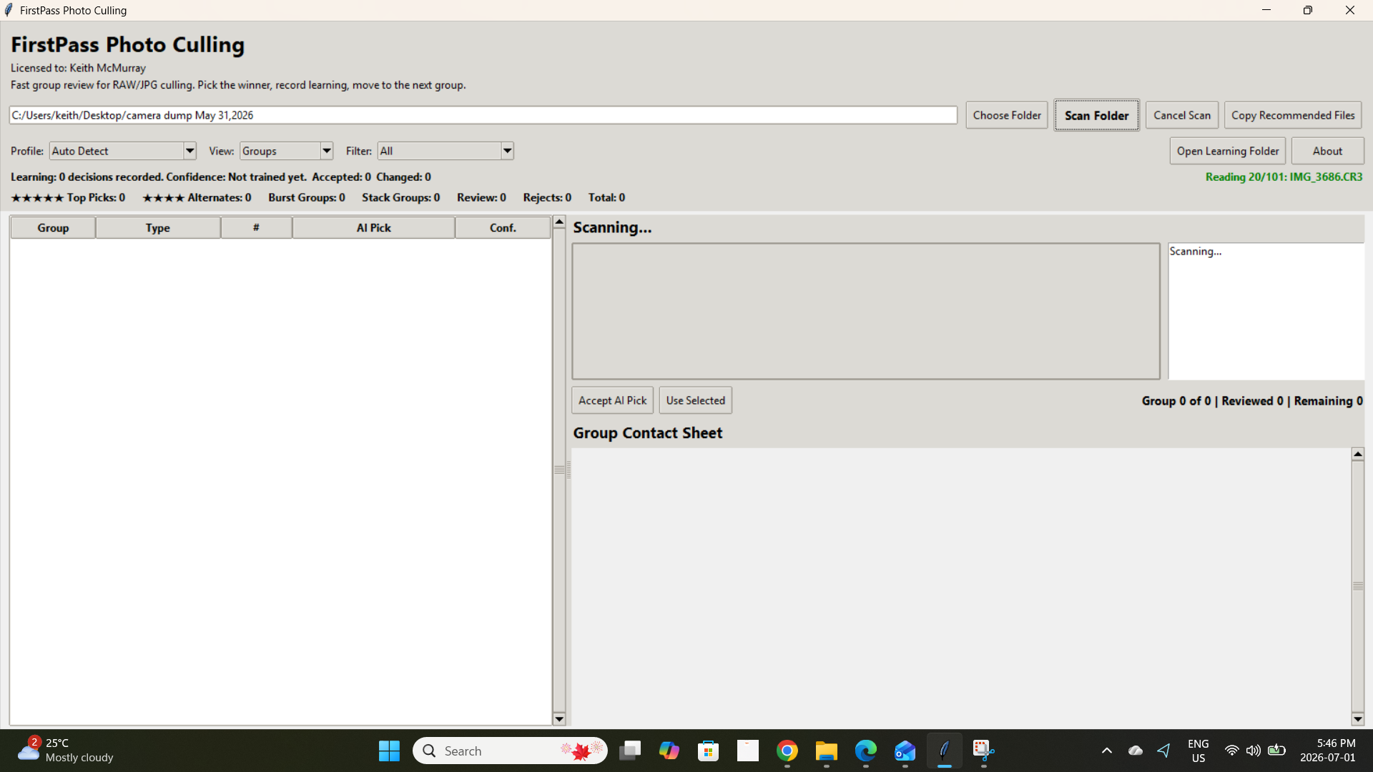This screenshot has width=1373, height=772.
Task: Open Windows Start menu
Action: pyautogui.click(x=389, y=751)
